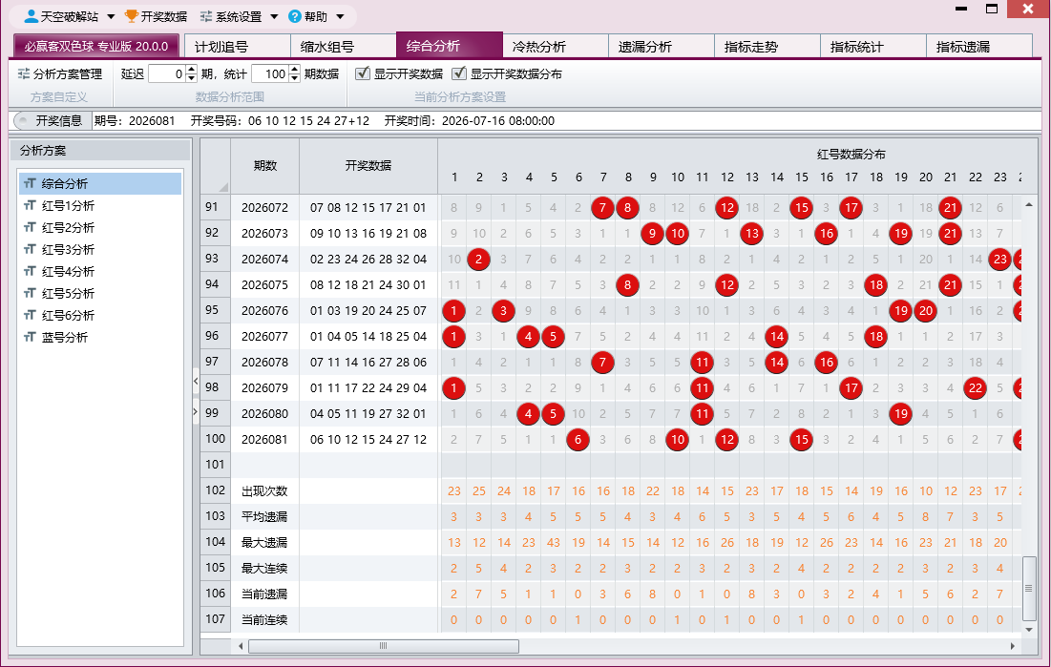Image resolution: width=1051 pixels, height=667 pixels.
Task: Click the 帮助 question mark icon
Action: 295,16
